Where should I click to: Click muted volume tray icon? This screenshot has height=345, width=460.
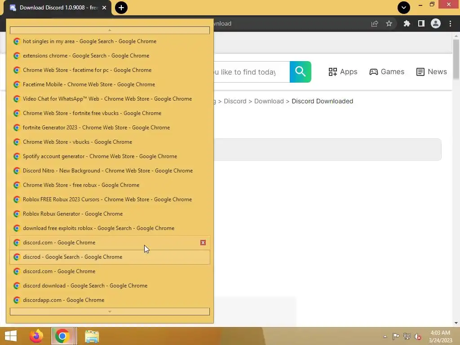418,336
